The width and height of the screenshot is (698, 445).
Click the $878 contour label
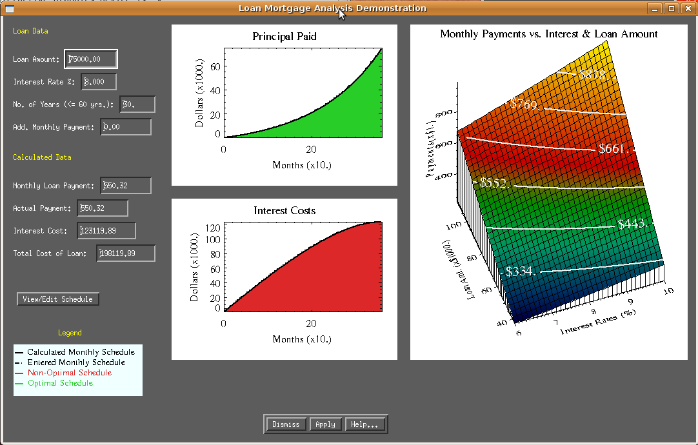[592, 74]
